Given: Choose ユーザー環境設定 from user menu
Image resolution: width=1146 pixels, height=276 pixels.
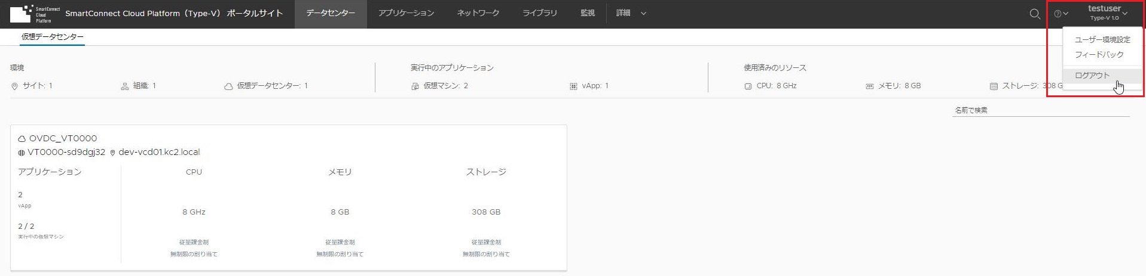Looking at the screenshot, I should tap(1102, 40).
